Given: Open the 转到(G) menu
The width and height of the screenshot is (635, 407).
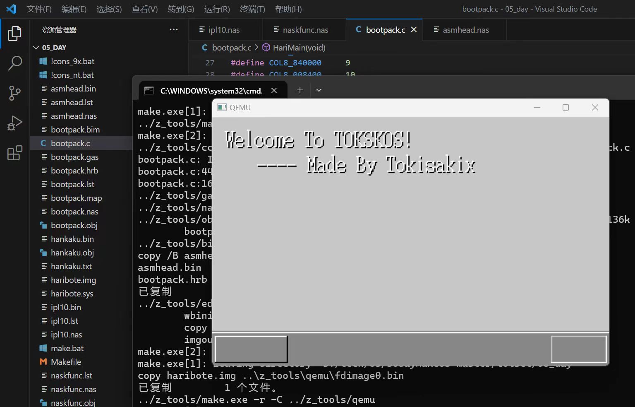Looking at the screenshot, I should point(181,9).
